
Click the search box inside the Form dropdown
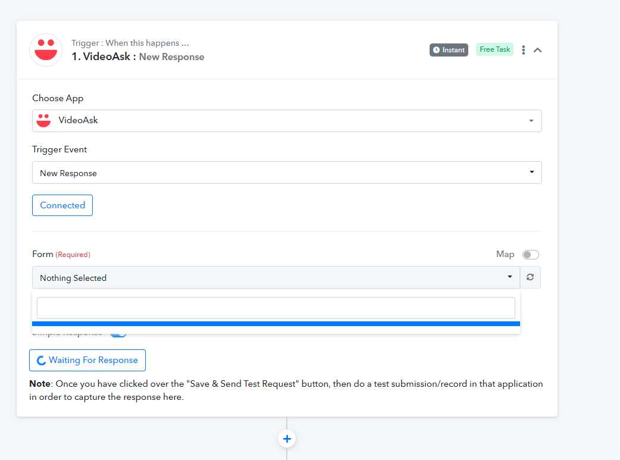point(275,308)
